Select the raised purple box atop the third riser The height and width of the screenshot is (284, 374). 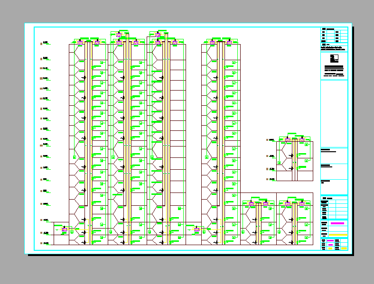pos(158,35)
